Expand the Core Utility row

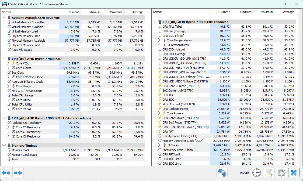8,100
